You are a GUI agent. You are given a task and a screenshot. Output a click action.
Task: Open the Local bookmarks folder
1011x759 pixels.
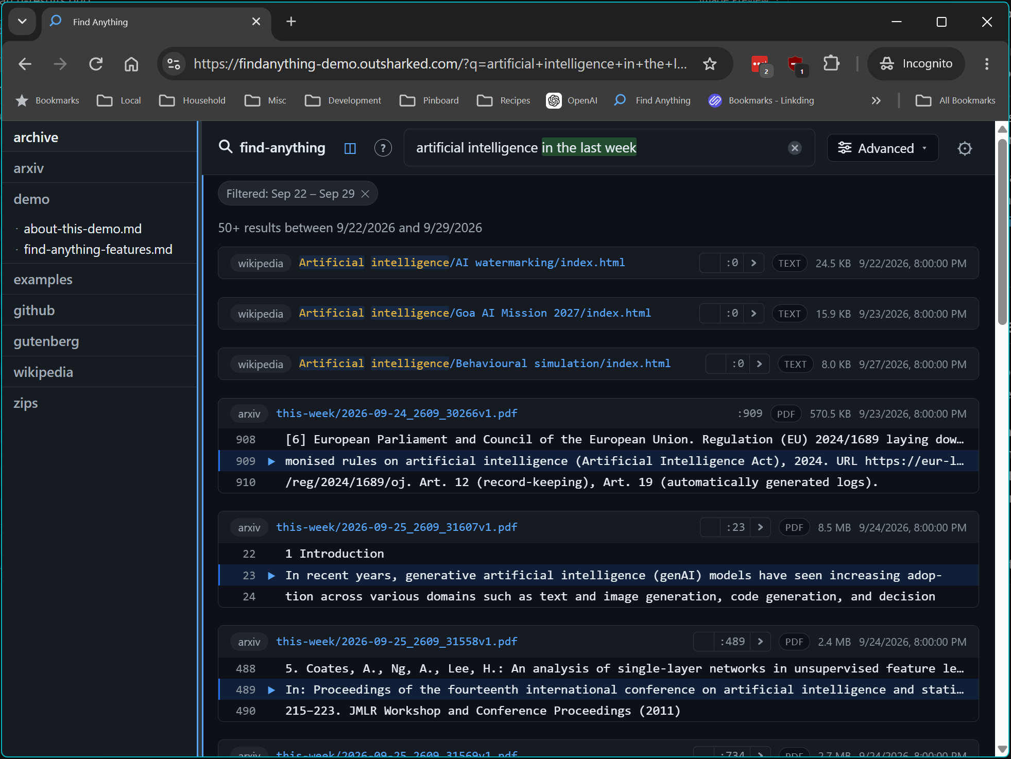click(x=119, y=100)
